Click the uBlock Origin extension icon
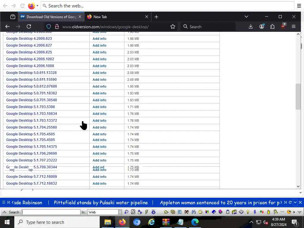Screen dimensions: 304x228 point(283,26)
